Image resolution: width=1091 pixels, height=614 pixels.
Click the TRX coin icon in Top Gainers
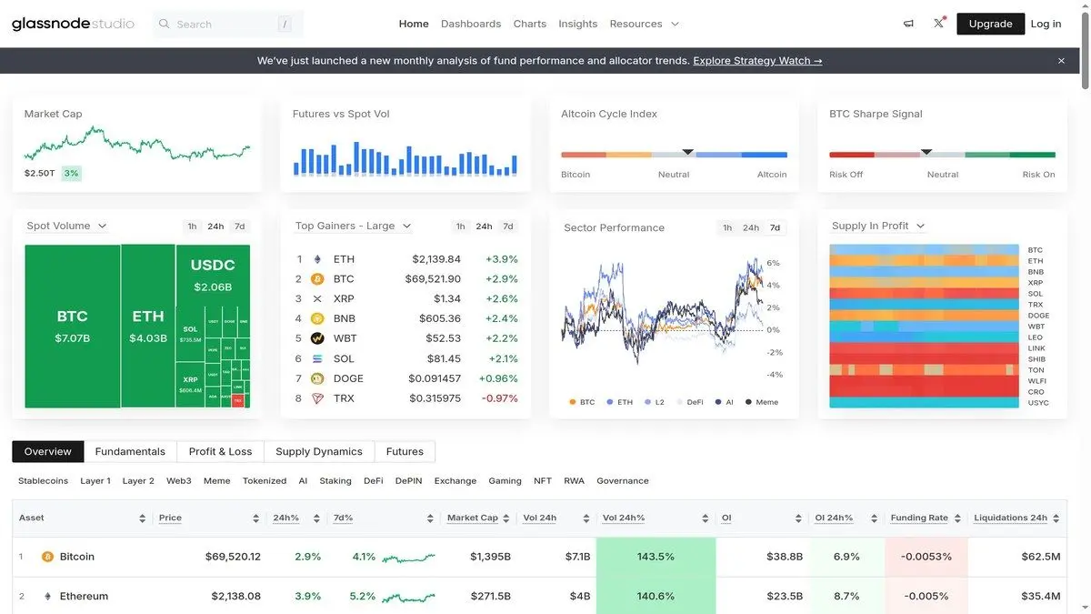pos(317,398)
